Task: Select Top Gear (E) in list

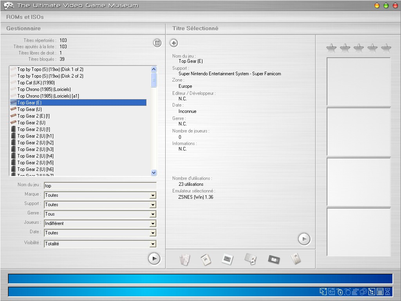Action: click(78, 103)
